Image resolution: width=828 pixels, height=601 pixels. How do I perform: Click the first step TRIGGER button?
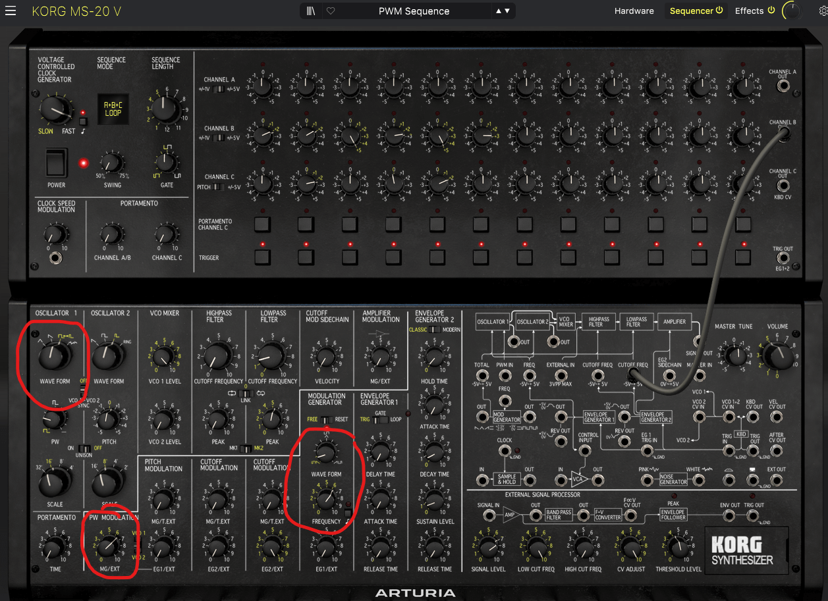pos(262,257)
